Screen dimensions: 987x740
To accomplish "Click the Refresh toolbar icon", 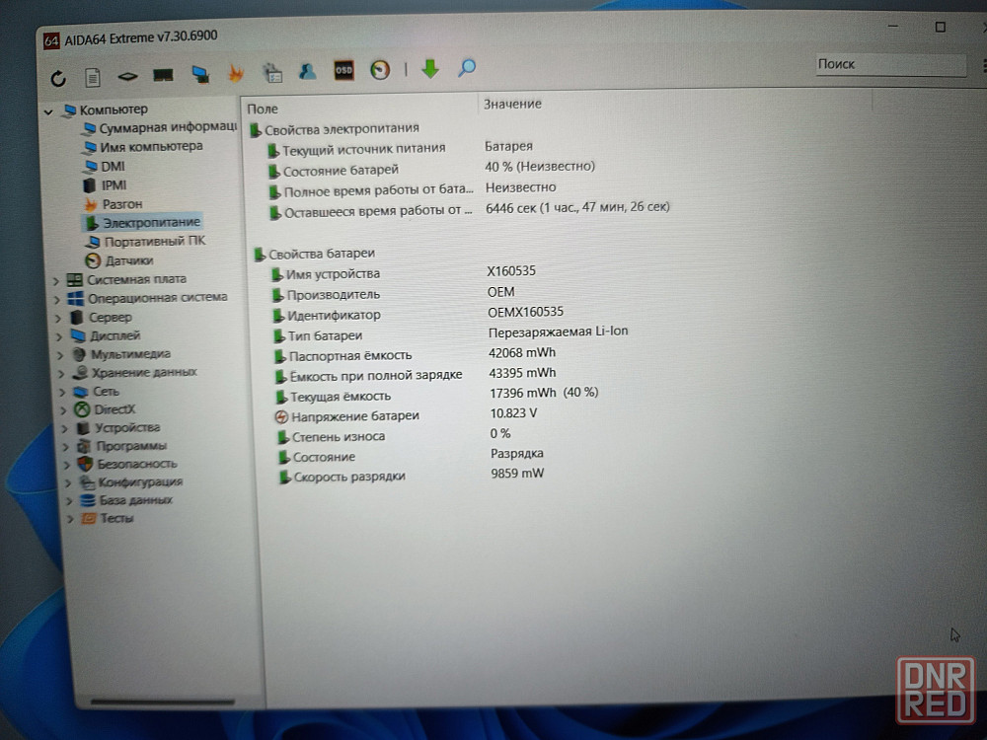I will (x=58, y=79).
